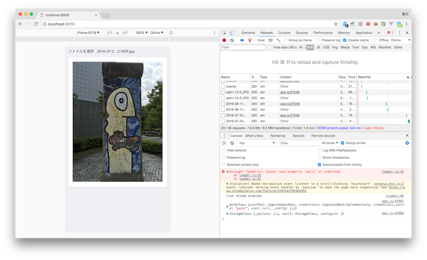Open the onsenui.min.js:2 link
Viewport: 427px width, 260px height.
pos(389,184)
